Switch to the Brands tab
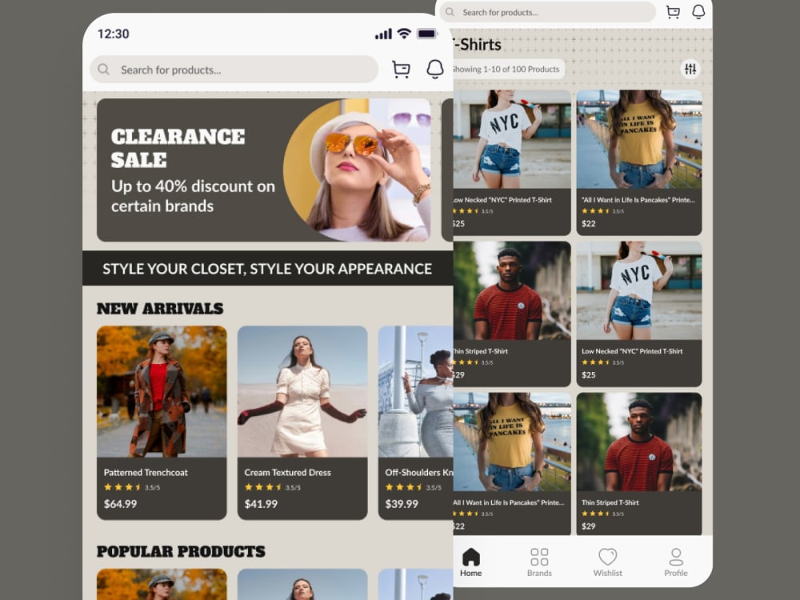This screenshot has width=800, height=600. coord(539,562)
